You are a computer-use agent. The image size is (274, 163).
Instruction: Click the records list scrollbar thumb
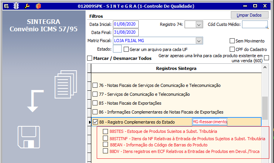265,108
